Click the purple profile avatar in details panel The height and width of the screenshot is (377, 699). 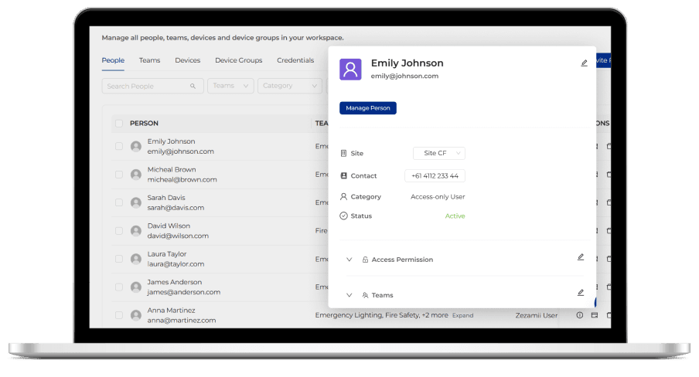tap(350, 69)
